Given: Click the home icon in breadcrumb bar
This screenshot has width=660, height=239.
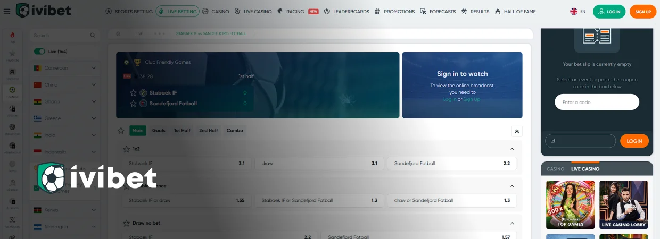Looking at the screenshot, I should click(x=118, y=33).
